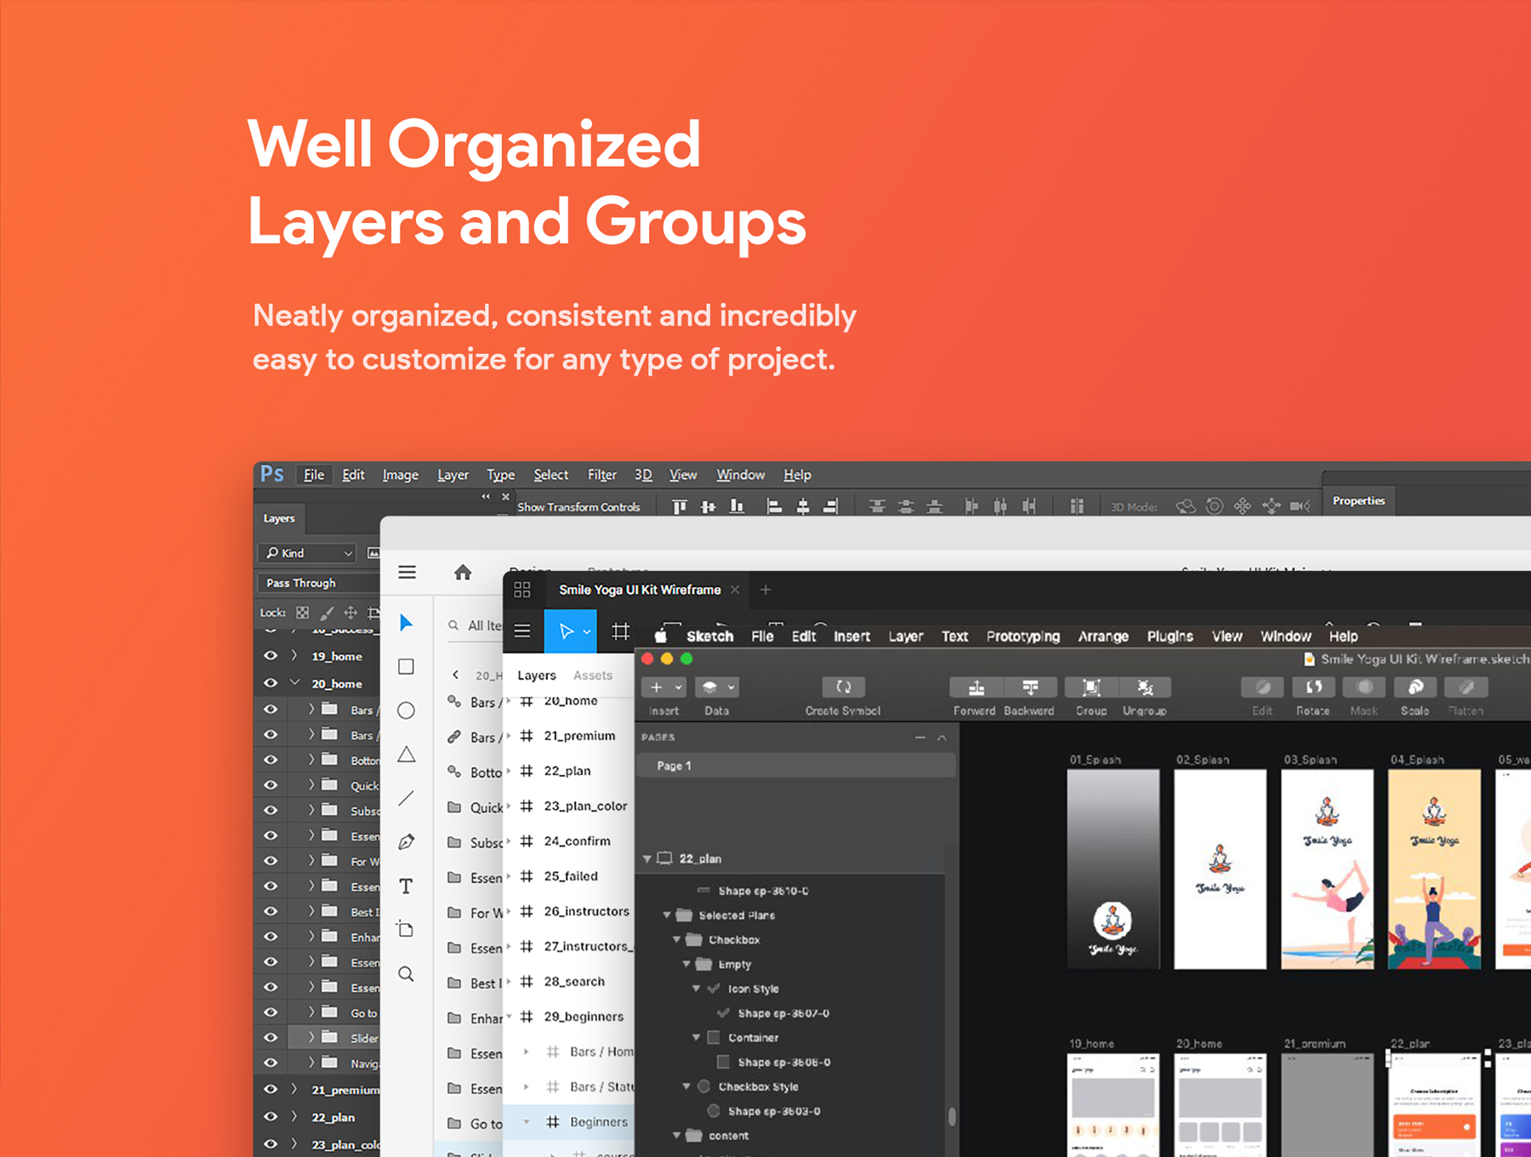The width and height of the screenshot is (1531, 1157).
Task: Click the Create Symbol icon in Sketch
Action: coord(843,687)
